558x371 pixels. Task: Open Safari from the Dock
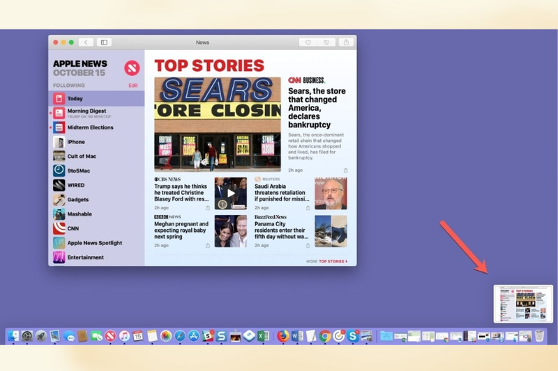click(x=180, y=336)
